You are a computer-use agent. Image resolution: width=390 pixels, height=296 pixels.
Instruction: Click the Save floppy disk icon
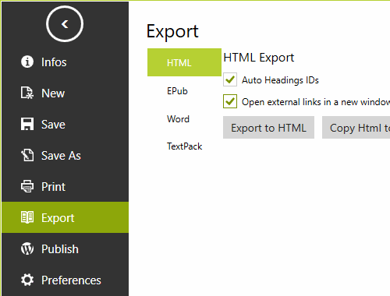click(x=27, y=124)
